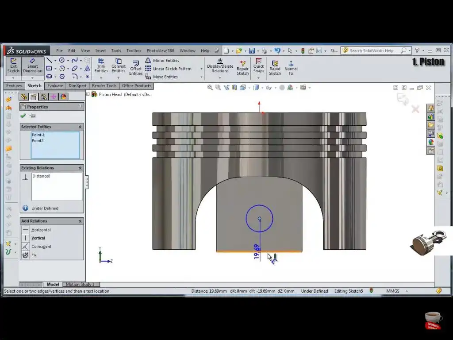Click the Quick Snaps tool
This screenshot has width=453, height=340.
click(x=258, y=66)
